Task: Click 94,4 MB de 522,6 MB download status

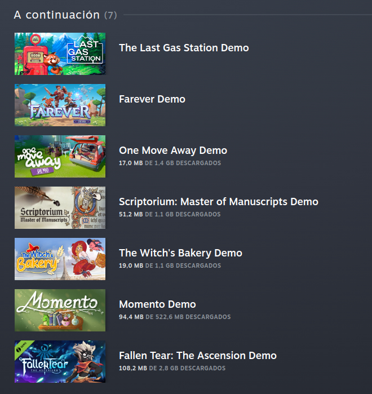Action: pyautogui.click(x=175, y=317)
